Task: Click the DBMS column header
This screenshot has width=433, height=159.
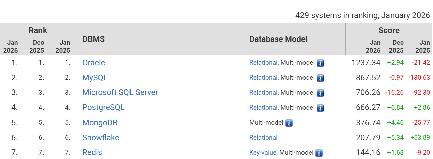Action: click(x=94, y=39)
